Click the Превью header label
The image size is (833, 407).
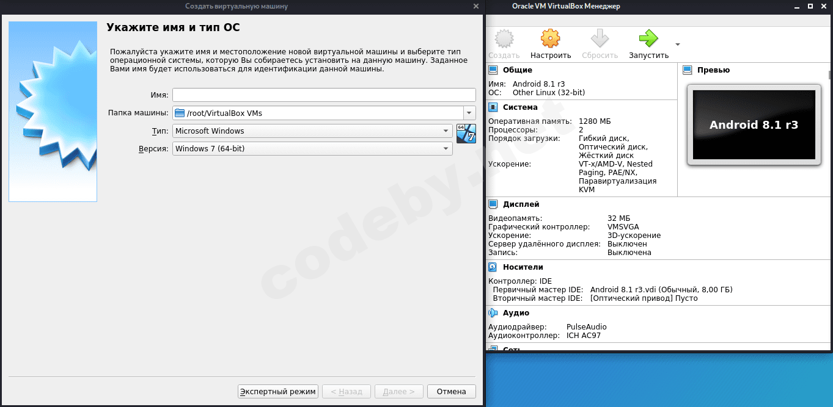(x=713, y=70)
